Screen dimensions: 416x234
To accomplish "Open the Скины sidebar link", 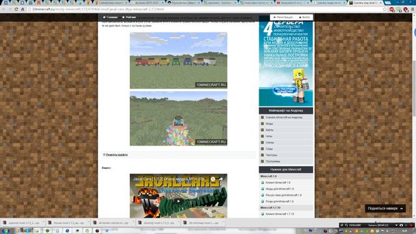I will click(x=270, y=142).
